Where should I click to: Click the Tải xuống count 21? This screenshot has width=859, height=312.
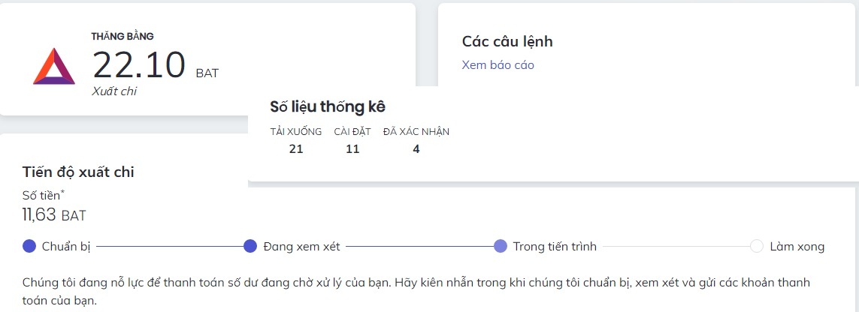296,148
